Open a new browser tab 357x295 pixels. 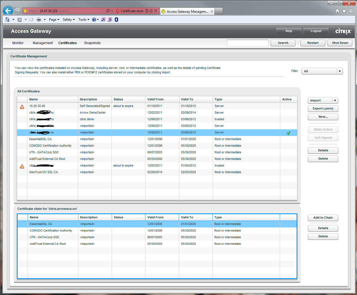[219, 11]
